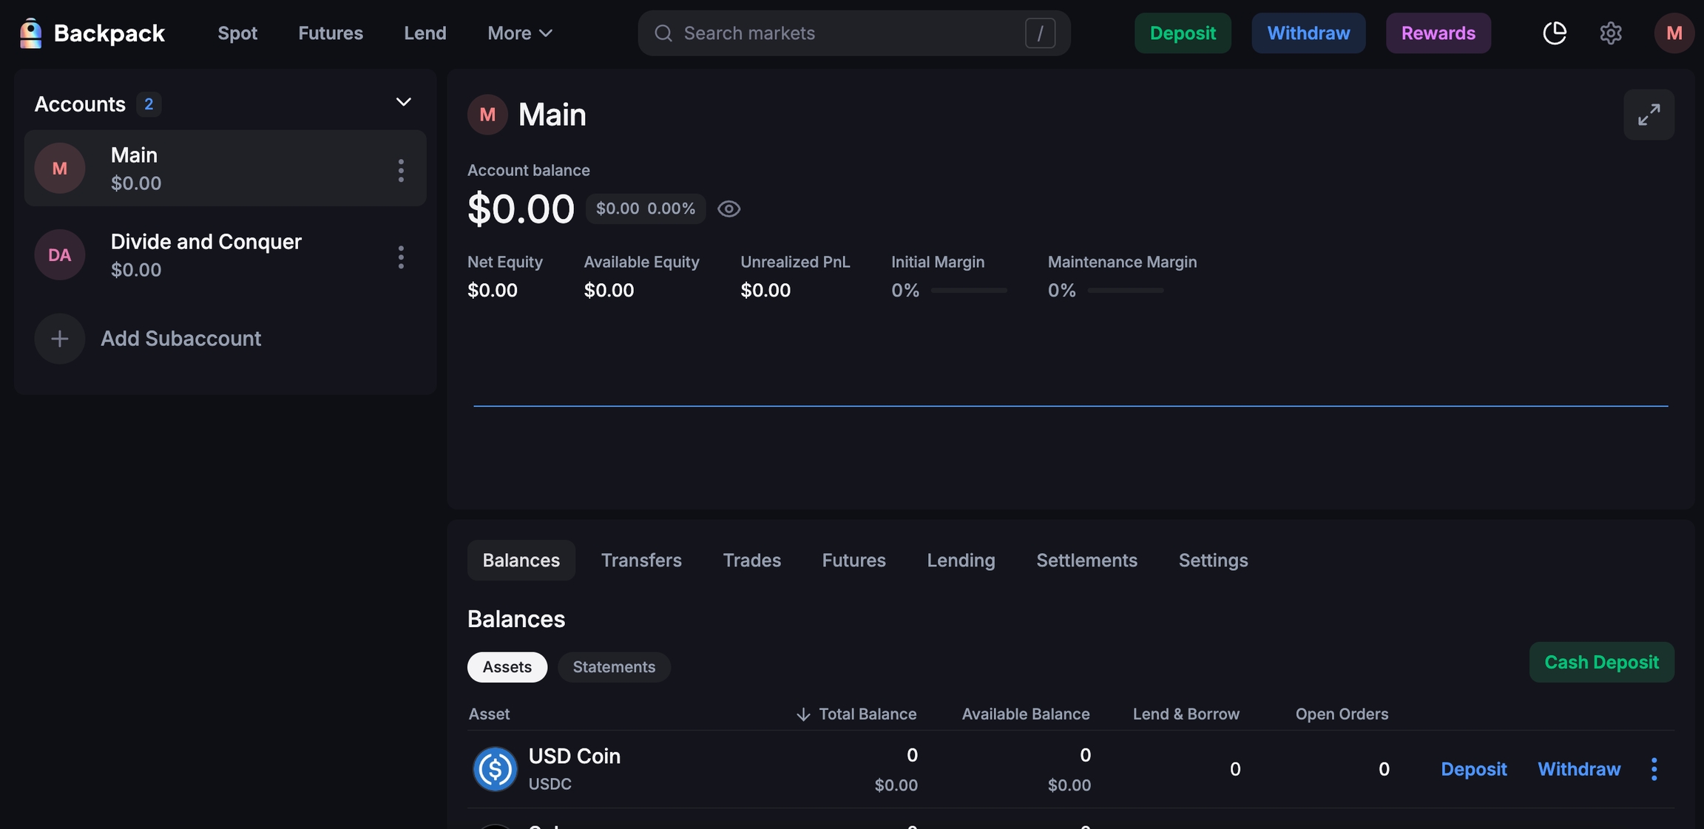Click the profile avatar in header
The width and height of the screenshot is (1704, 829).
(x=1674, y=33)
